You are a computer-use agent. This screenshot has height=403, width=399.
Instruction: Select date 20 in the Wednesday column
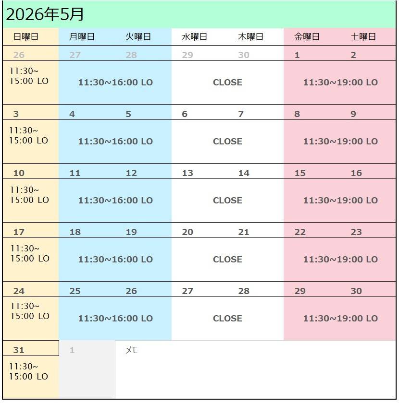click(187, 232)
